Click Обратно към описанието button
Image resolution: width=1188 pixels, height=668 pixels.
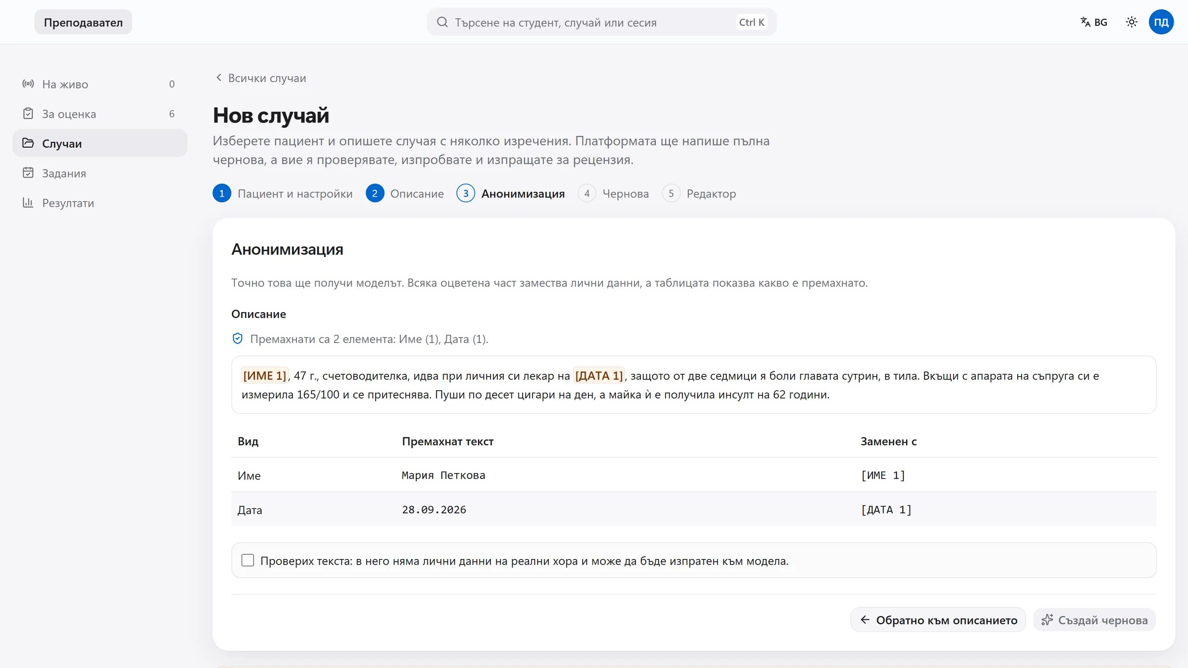pyautogui.click(x=938, y=620)
